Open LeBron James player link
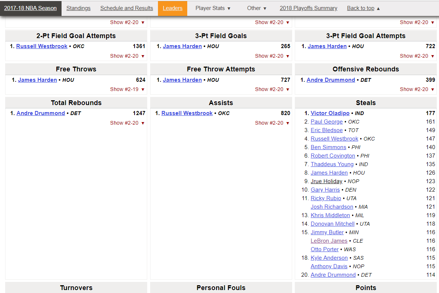Image resolution: width=439 pixels, height=293 pixels. (329, 241)
